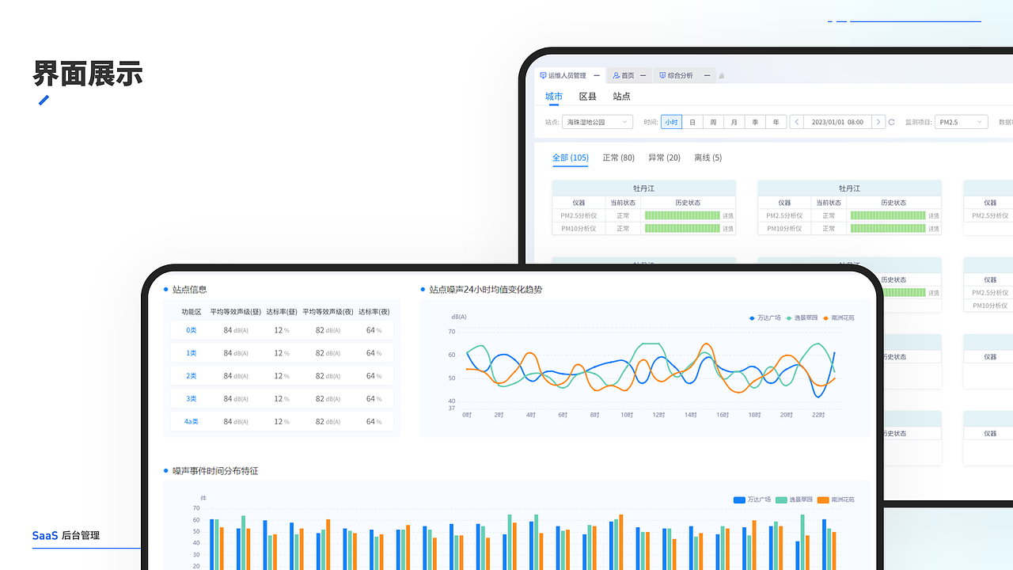Toggle 万达广场 series in the line chart legend
This screenshot has height=570, width=1013.
(765, 317)
